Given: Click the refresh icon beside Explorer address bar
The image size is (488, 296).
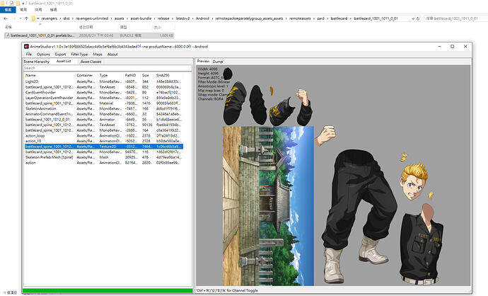Looking at the screenshot, I should coord(418,18).
